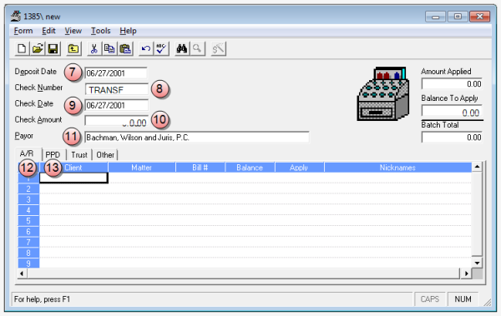Click the dollar sign toolbar icon

pos(219,49)
